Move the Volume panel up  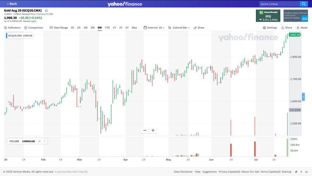44,141
